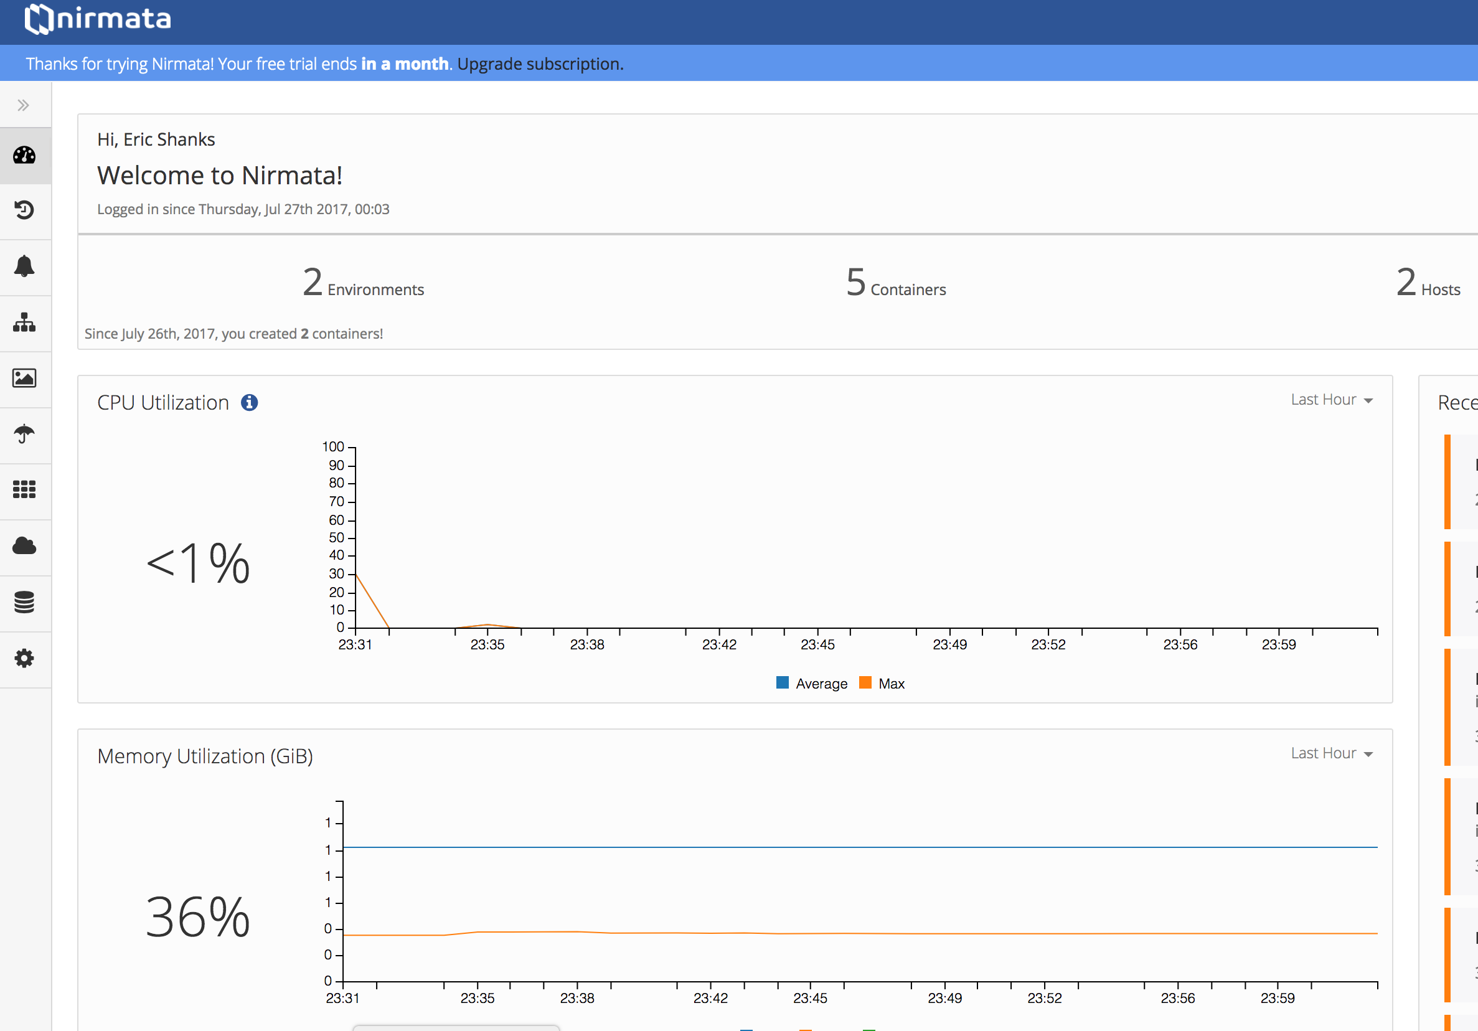Click the 2 Environments summary count
The height and width of the screenshot is (1031, 1478).
pos(363,283)
